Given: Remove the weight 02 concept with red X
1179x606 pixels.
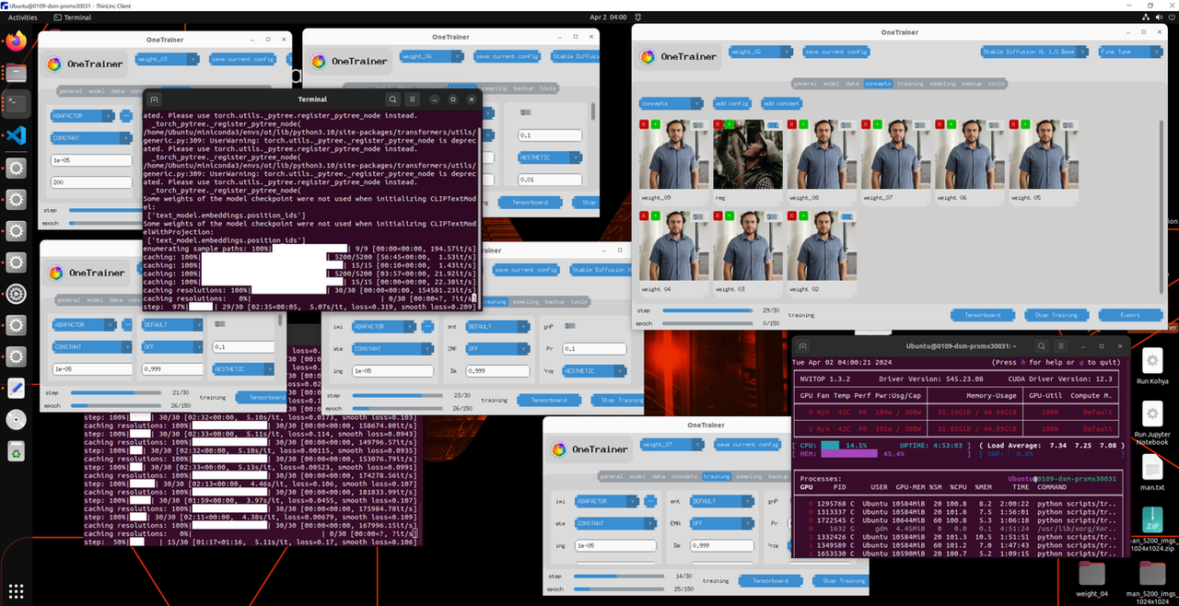Looking at the screenshot, I should pyautogui.click(x=791, y=215).
